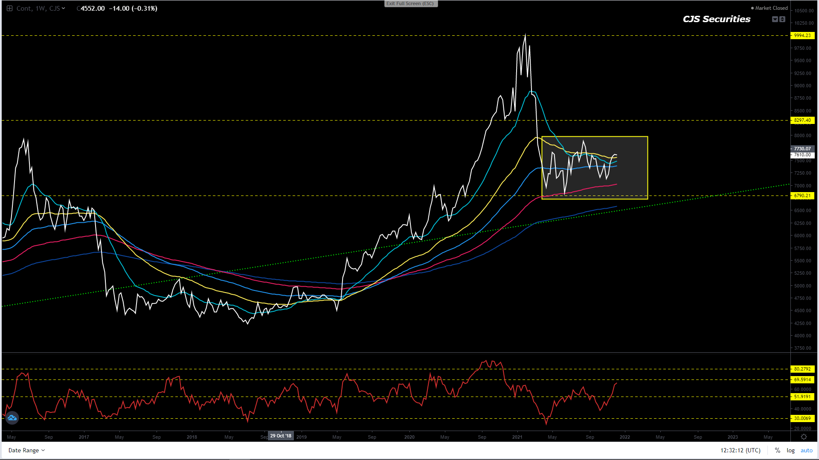
Task: Toggle auto scale mode
Action: (x=806, y=450)
